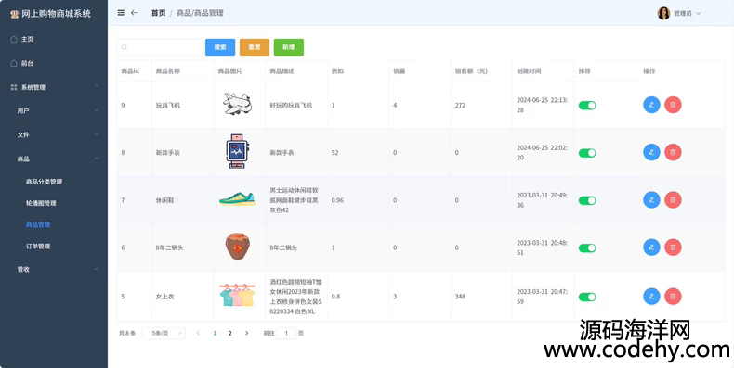Select 商品分类管理 in sidebar
The height and width of the screenshot is (368, 734).
click(44, 182)
